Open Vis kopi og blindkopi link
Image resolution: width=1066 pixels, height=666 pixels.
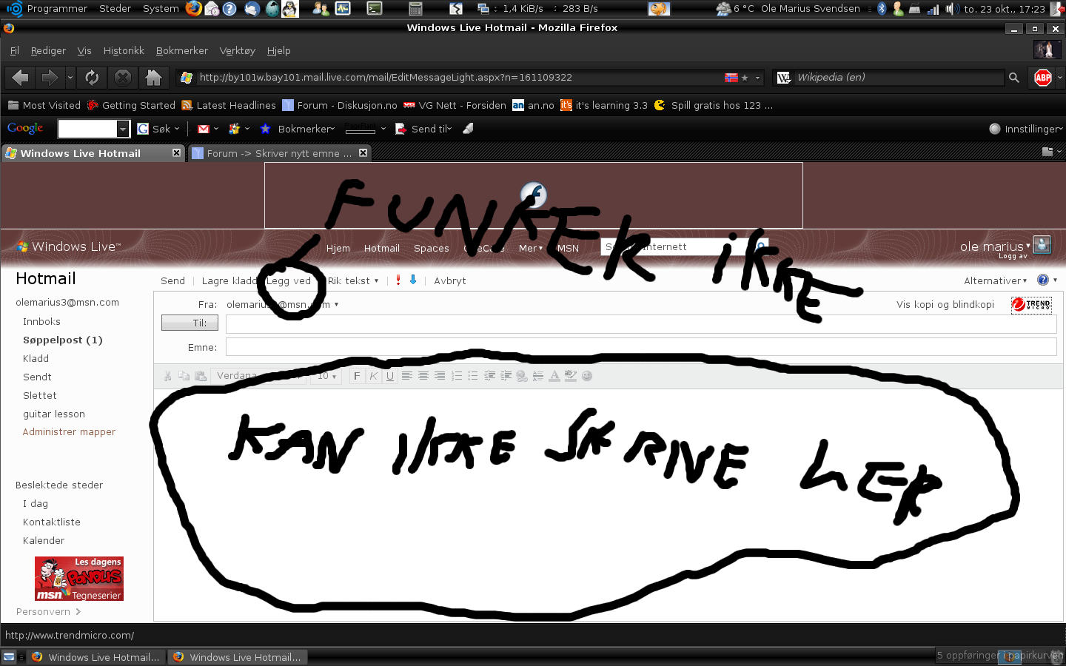click(945, 304)
